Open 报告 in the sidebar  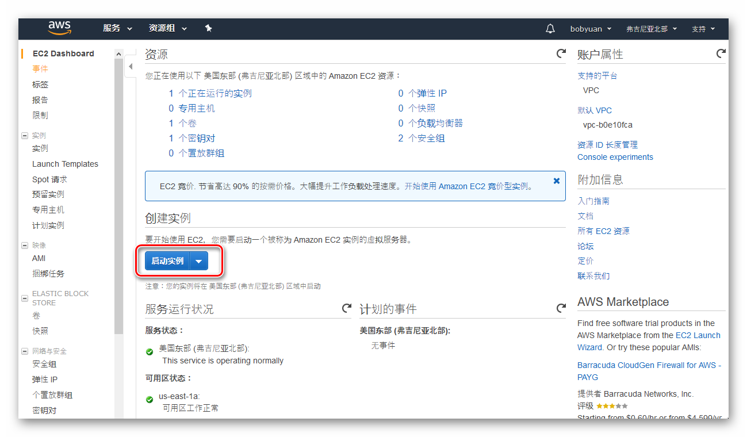[x=40, y=100]
